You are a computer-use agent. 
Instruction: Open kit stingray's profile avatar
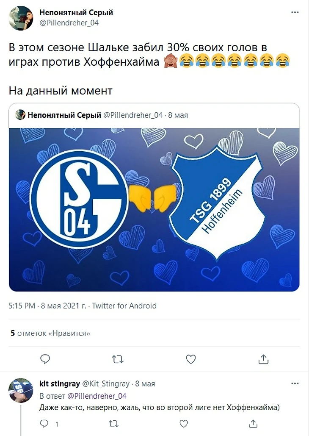point(21,390)
